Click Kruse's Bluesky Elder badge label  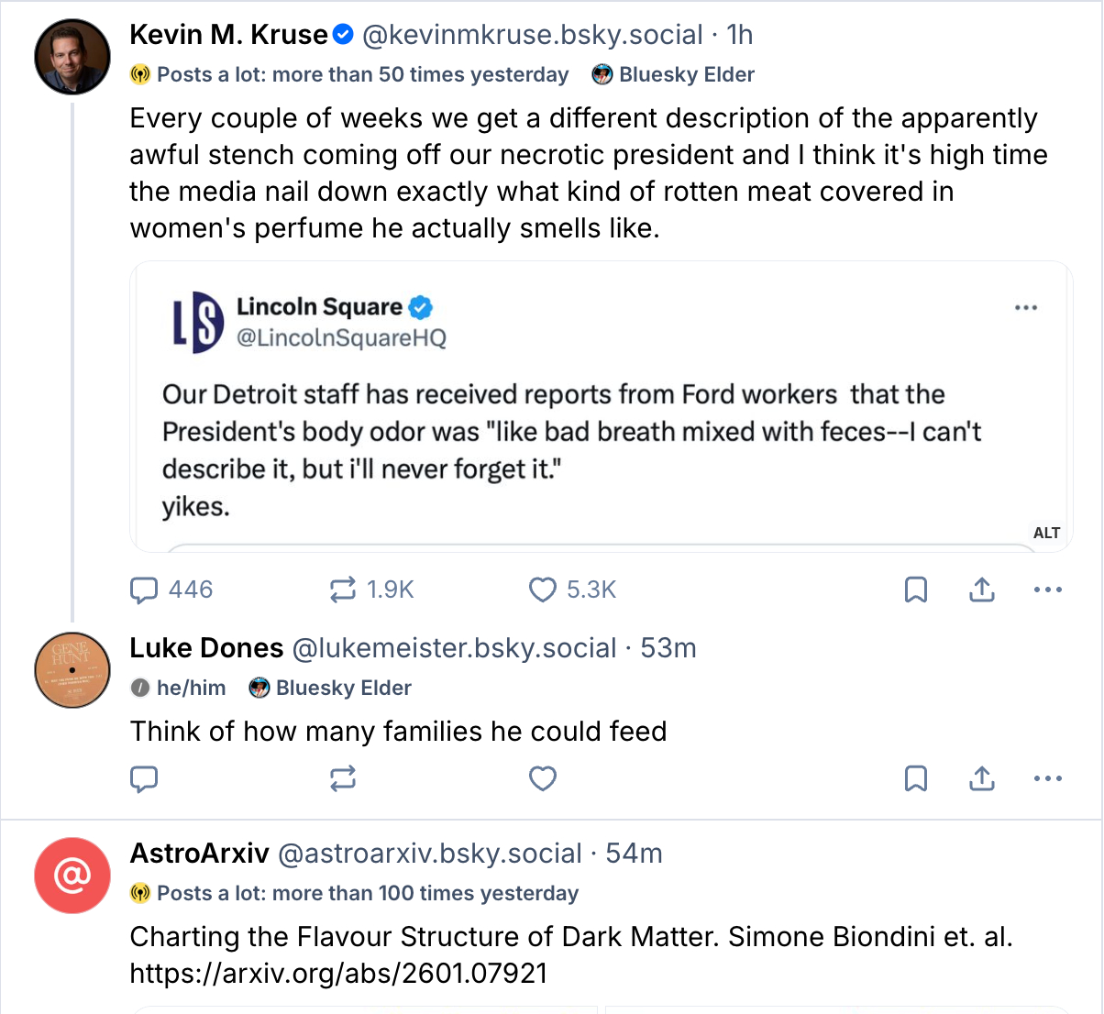point(686,75)
